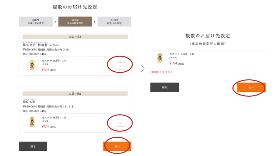The height and width of the screenshot is (156, 280).
Task: Open the カステラ 0.3号・1本 name under お届け先2
Action: point(54,118)
